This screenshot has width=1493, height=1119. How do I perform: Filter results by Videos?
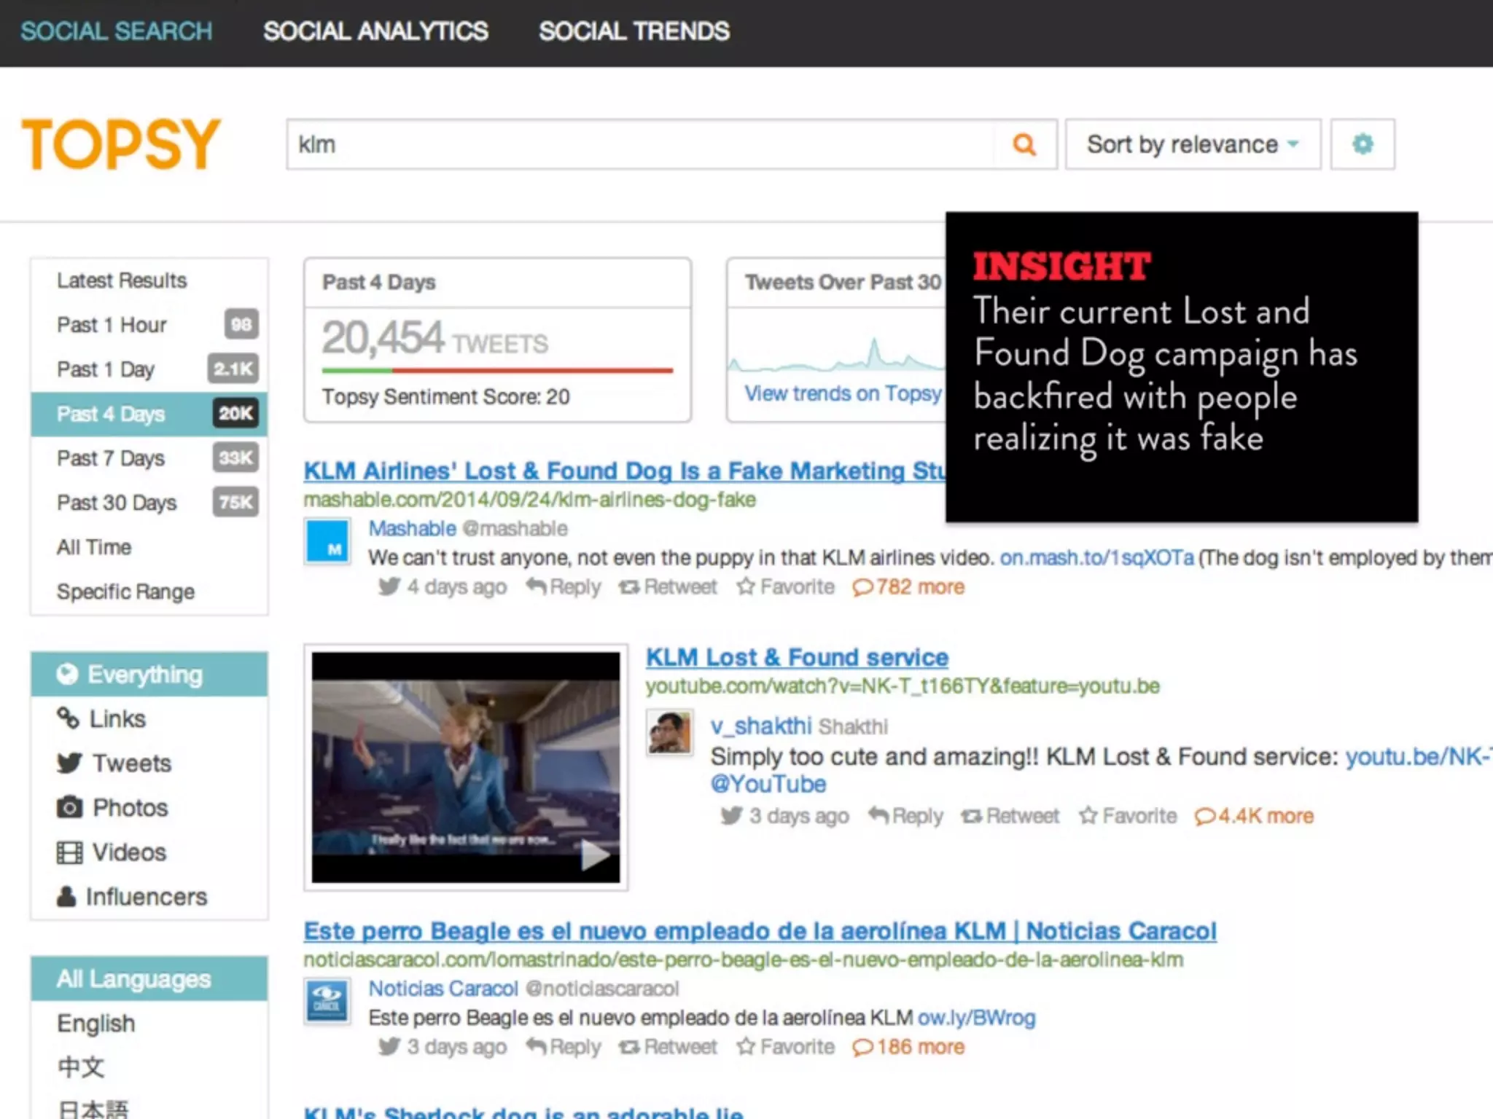click(x=149, y=852)
